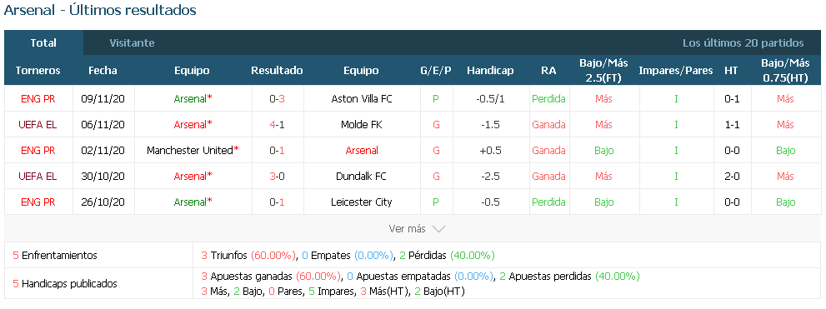Select the UEFA EL tournament on 06/11/20
826x309 pixels.
click(38, 125)
